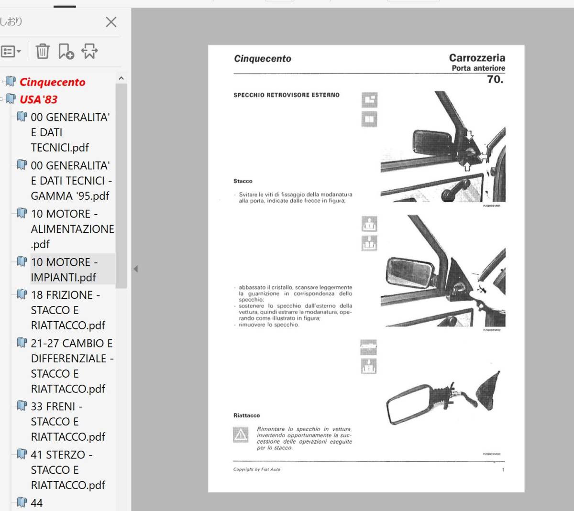
Task: Open 18 FRIZIONE - STACCO E RIATTACCO.pdf
Action: tap(68, 310)
